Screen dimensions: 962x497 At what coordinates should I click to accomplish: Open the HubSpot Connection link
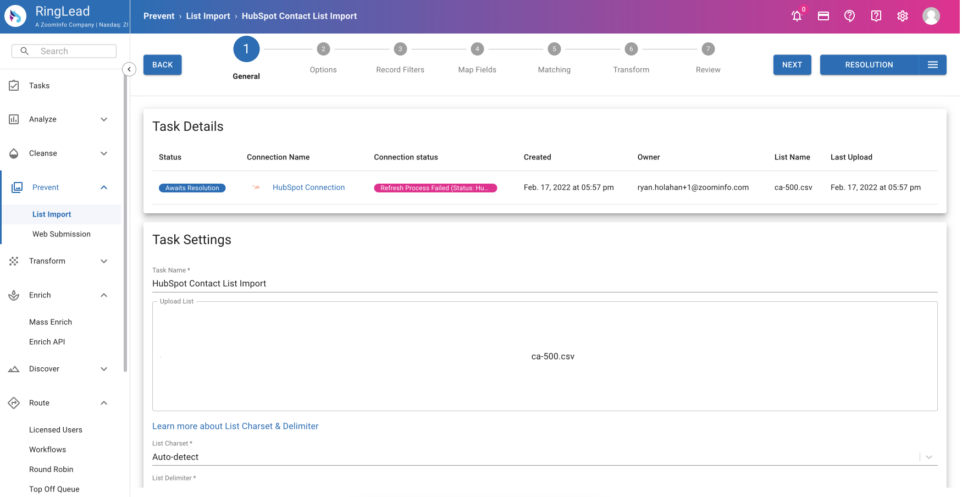pos(308,187)
